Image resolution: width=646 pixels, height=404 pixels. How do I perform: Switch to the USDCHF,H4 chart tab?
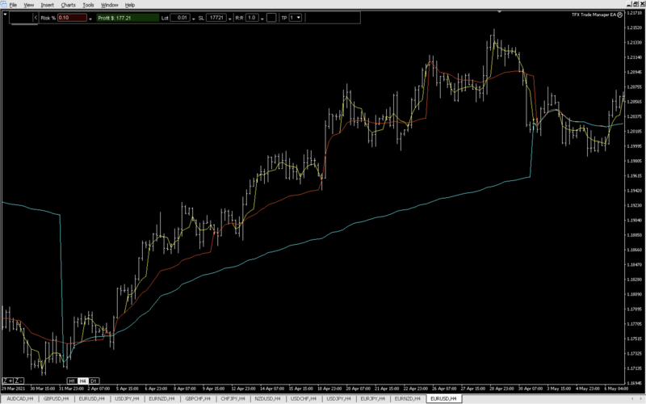click(304, 398)
